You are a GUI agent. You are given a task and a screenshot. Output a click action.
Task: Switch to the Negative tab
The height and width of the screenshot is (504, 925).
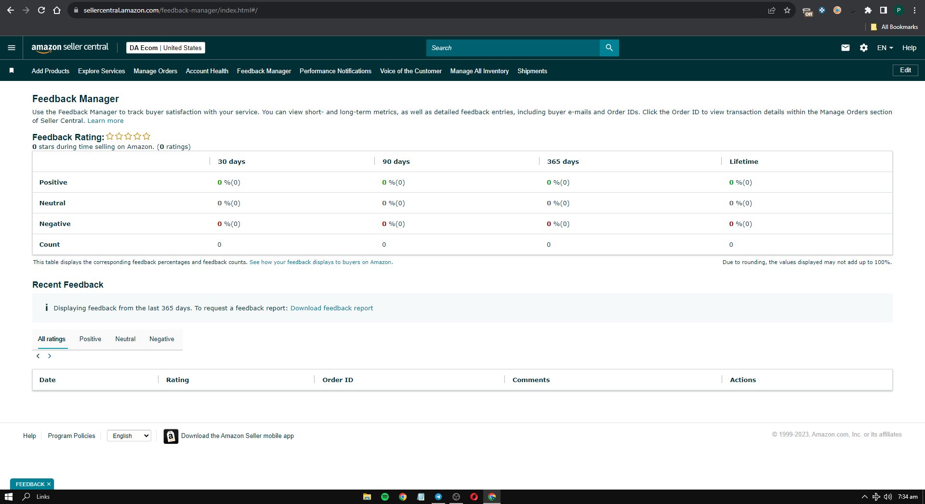(x=162, y=339)
